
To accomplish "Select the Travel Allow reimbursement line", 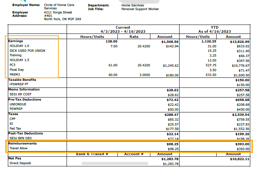I will tap(19, 148).
